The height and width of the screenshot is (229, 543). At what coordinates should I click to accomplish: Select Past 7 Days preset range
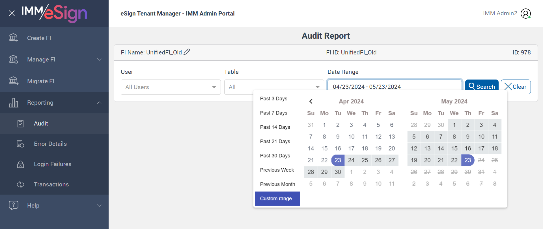[x=273, y=113]
